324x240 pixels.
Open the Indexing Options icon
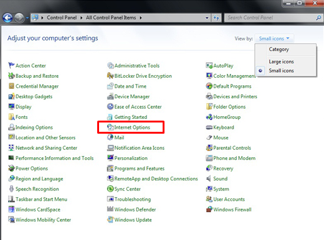pos(11,127)
